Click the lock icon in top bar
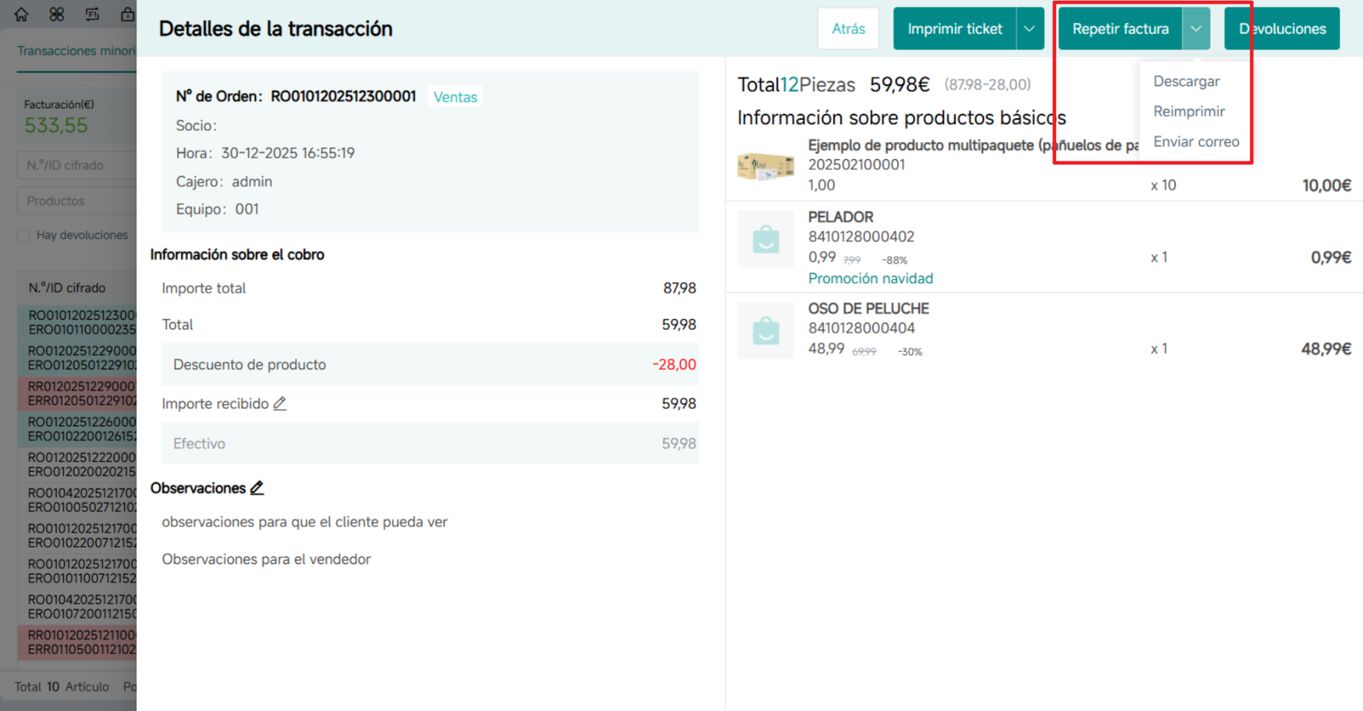The height and width of the screenshot is (711, 1363). pyautogui.click(x=127, y=14)
